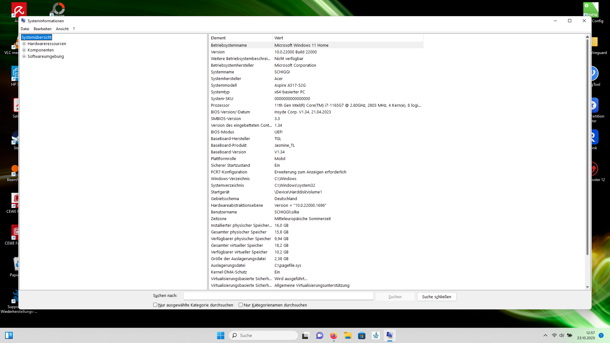Open the Avira desktop shortcut
The height and width of the screenshot is (343, 610).
pyautogui.click(x=19, y=10)
